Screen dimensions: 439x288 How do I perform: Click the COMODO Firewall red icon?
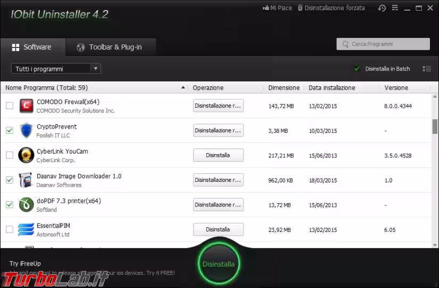point(26,106)
